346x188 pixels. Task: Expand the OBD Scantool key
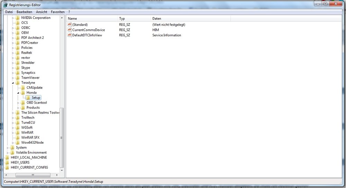coord(18,102)
